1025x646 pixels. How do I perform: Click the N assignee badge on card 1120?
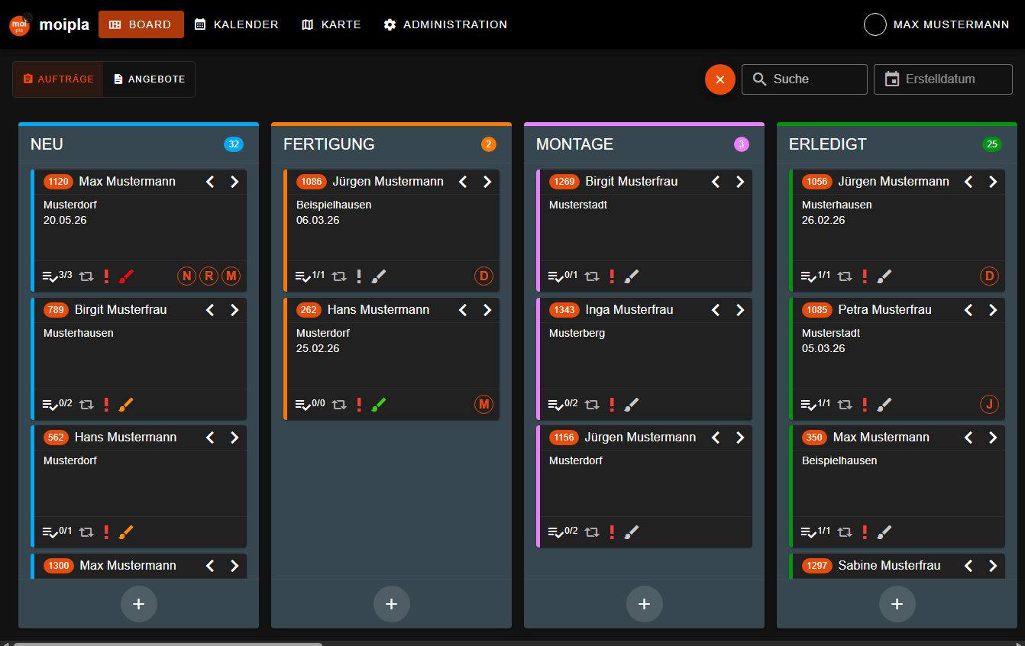point(186,276)
